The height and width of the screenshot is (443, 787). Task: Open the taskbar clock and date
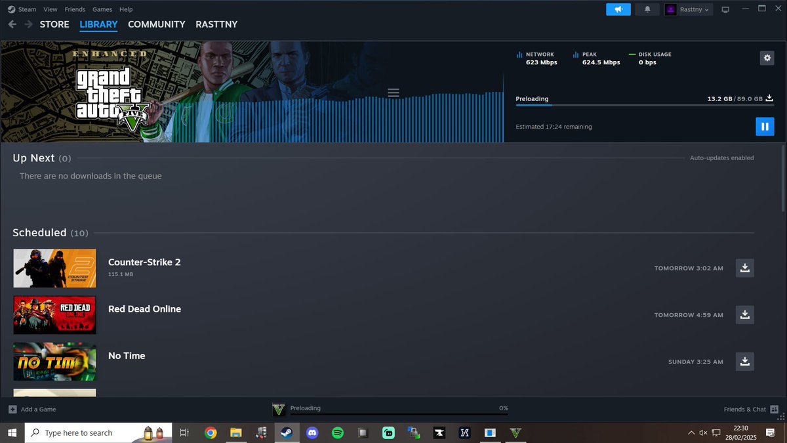click(740, 432)
